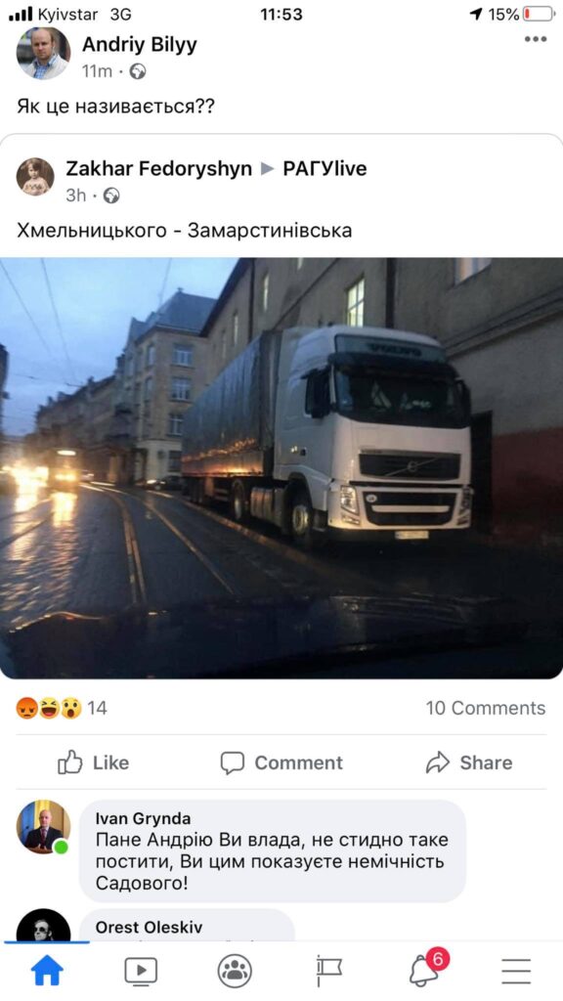Screen dimensions: 563x1001
Task: Share the post via Share button
Action: (469, 762)
